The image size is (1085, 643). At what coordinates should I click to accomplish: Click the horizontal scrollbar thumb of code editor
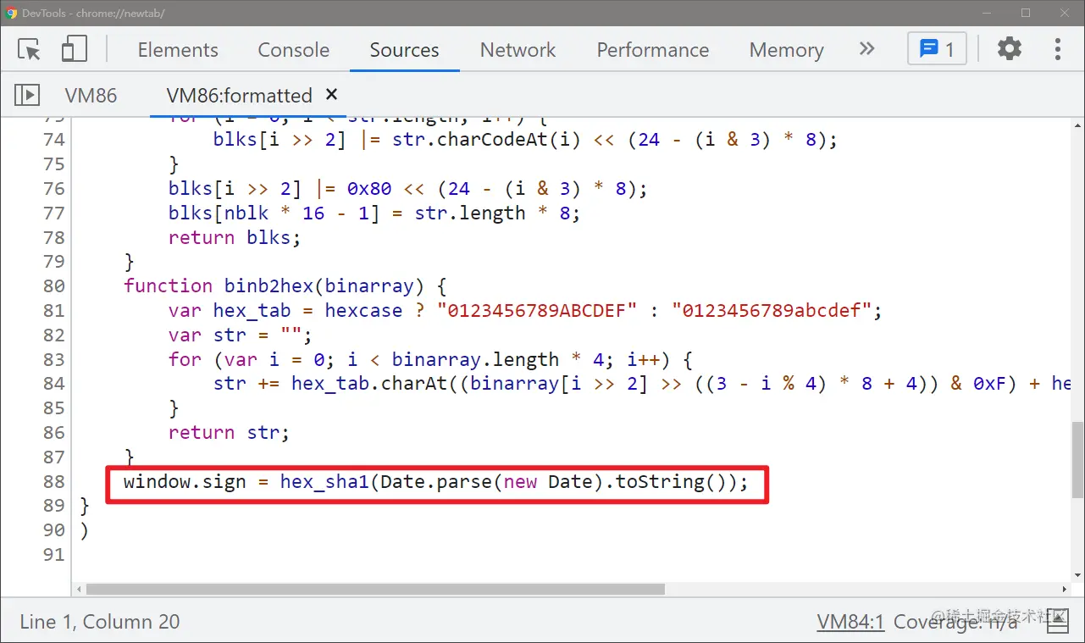tap(375, 589)
